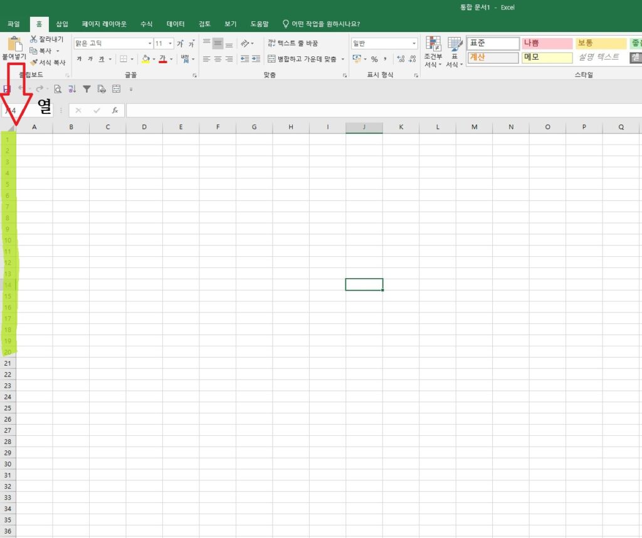Click the percent style icon
Viewport: 642px width, 538px height.
(x=374, y=59)
